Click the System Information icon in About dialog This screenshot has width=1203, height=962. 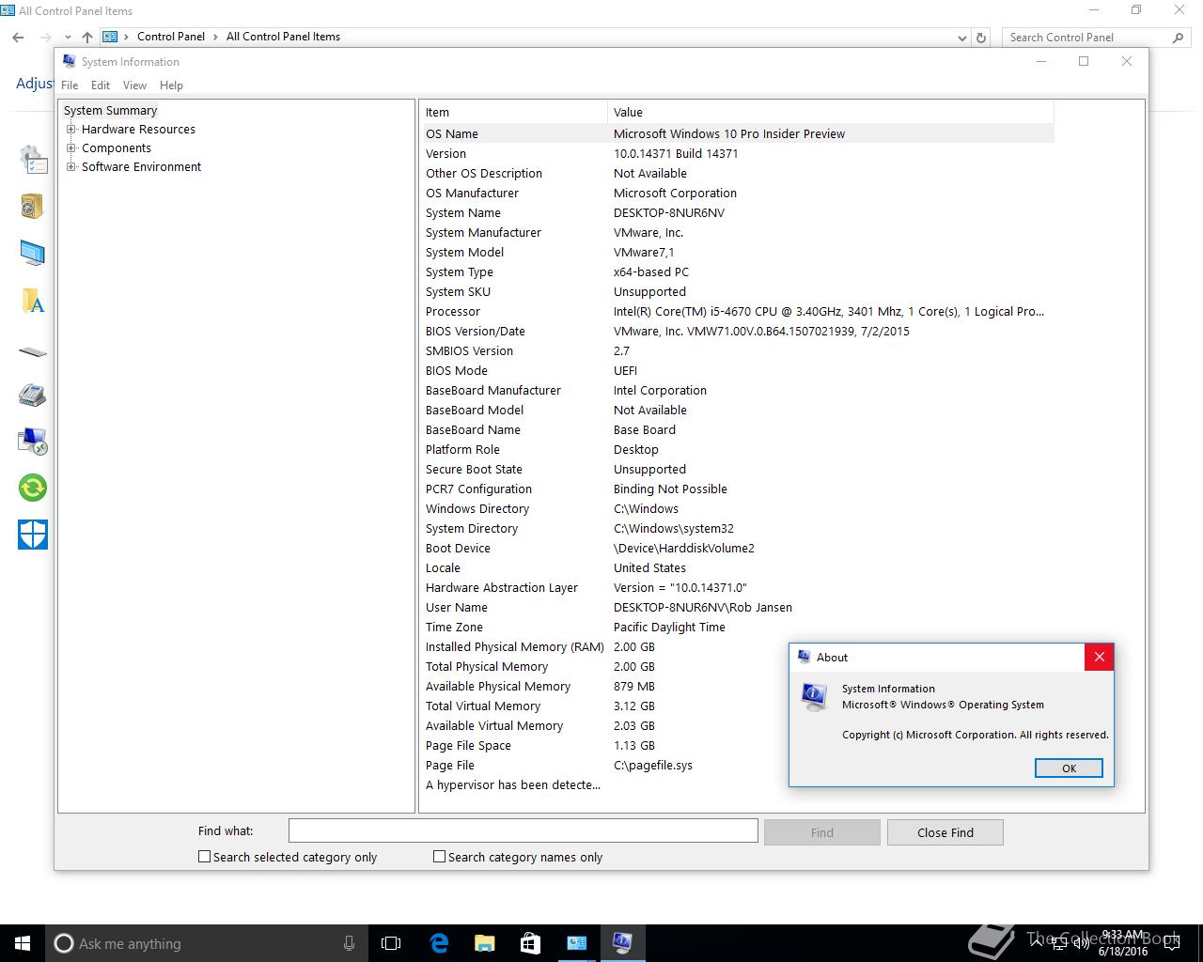coord(813,696)
